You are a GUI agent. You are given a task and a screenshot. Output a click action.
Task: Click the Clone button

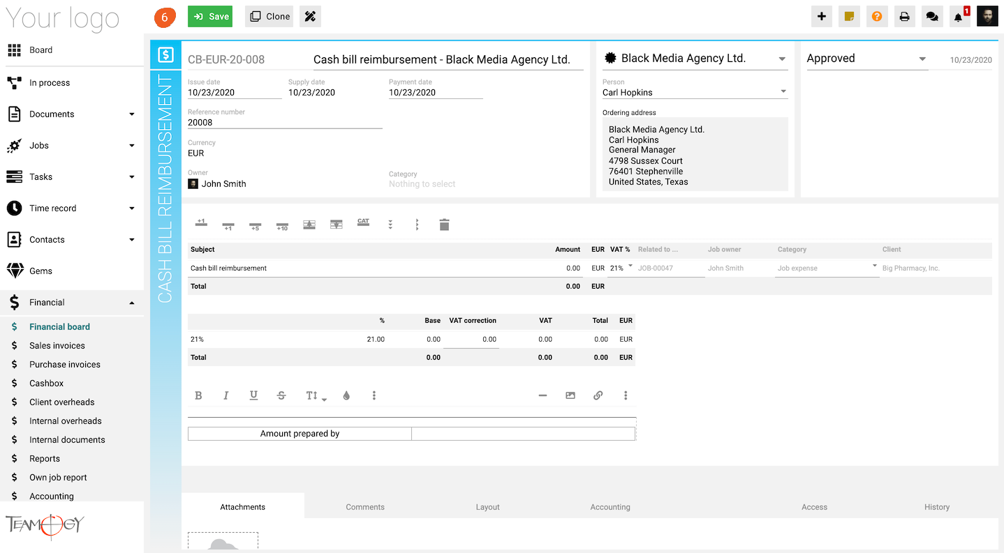tap(269, 17)
